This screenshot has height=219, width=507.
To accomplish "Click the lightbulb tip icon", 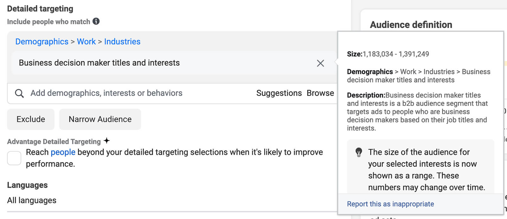I will tap(359, 152).
